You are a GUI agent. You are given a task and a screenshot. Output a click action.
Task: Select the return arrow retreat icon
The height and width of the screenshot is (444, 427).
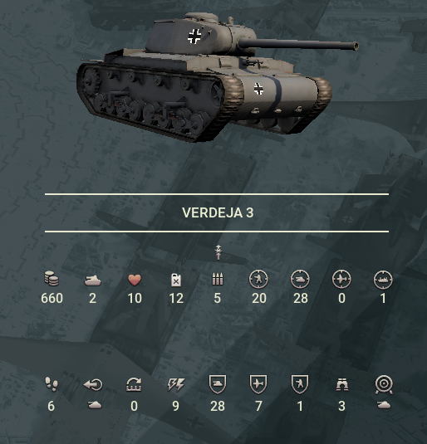pos(93,384)
